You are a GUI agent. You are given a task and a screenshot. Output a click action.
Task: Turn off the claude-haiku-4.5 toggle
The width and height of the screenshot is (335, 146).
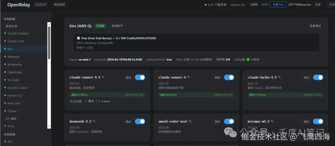point(318,77)
